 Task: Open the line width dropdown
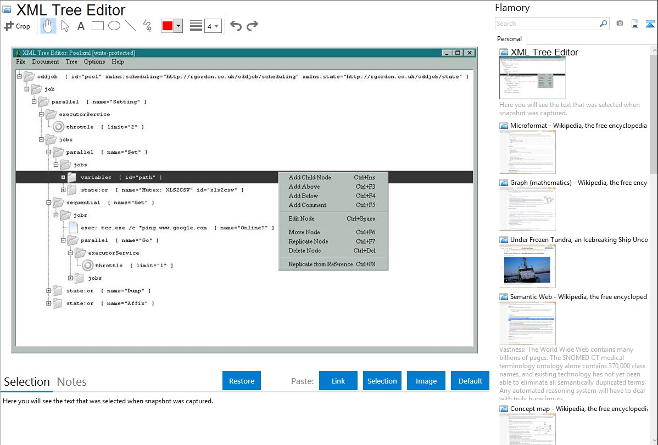pos(213,26)
